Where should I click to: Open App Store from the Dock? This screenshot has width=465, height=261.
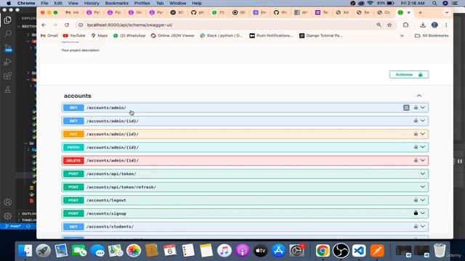(279, 251)
